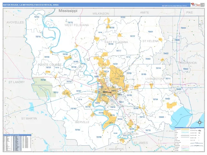Click ZIP code 70441
The image size is (207, 155).
click(150, 32)
